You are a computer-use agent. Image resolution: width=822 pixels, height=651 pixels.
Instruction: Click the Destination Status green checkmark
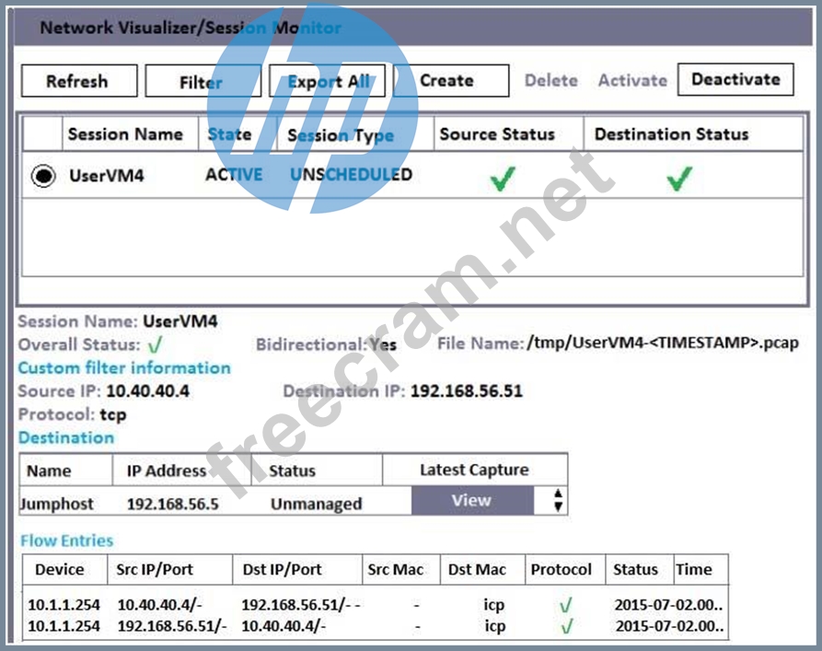click(679, 179)
